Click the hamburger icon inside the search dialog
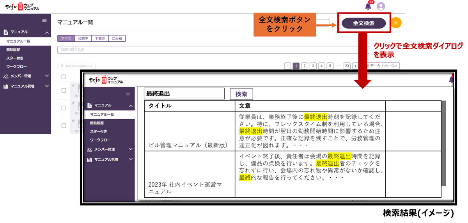 [128, 94]
